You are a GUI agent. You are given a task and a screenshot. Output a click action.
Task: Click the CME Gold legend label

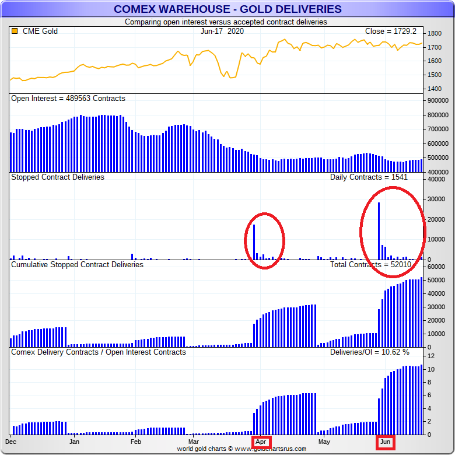(x=40, y=32)
